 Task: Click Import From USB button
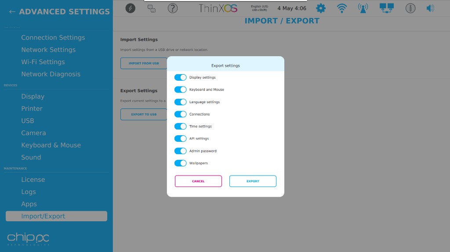click(x=144, y=63)
